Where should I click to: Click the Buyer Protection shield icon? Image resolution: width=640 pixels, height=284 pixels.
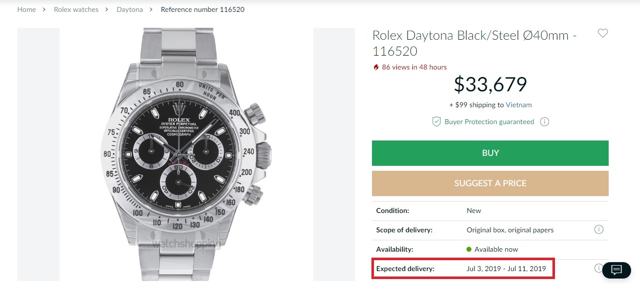(436, 122)
